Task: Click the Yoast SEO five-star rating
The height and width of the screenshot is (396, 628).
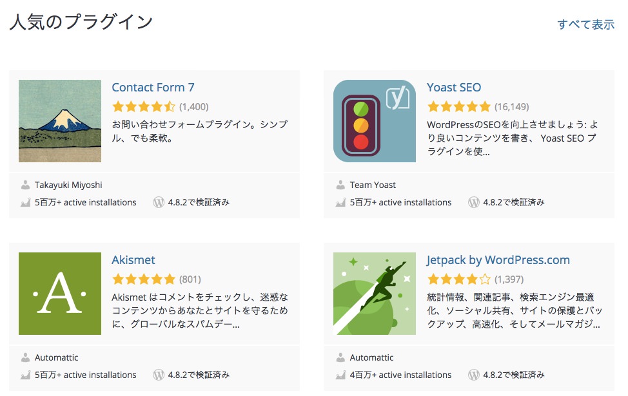Action: click(x=459, y=107)
